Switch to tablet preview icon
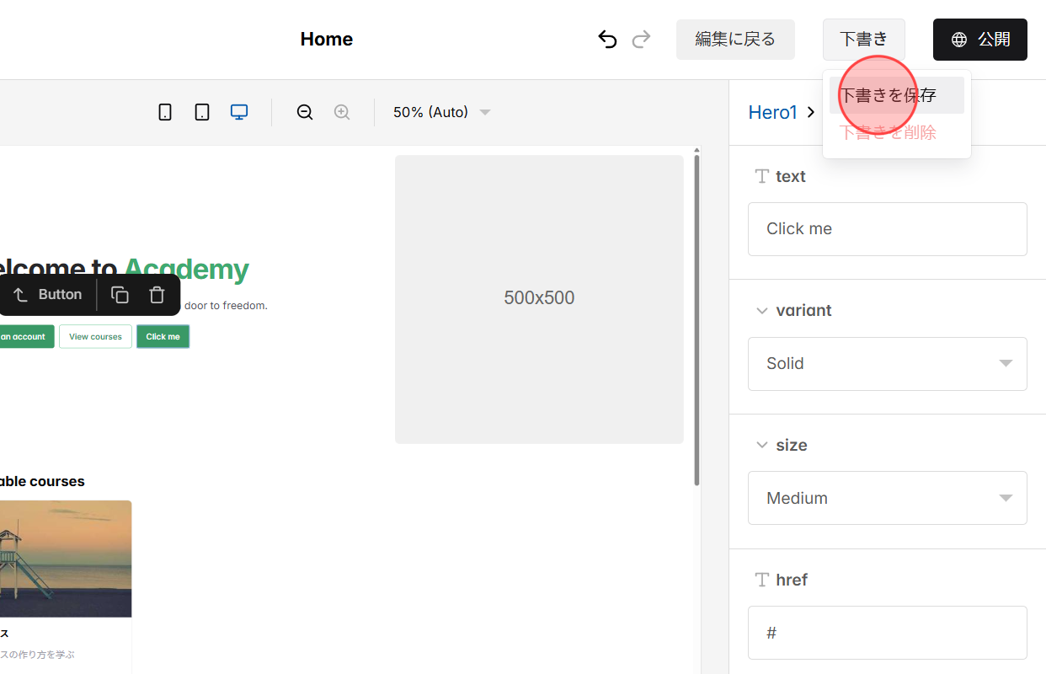The image size is (1046, 674). coord(202,111)
